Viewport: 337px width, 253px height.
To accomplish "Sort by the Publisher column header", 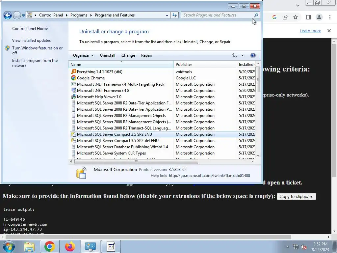I will (205, 64).
